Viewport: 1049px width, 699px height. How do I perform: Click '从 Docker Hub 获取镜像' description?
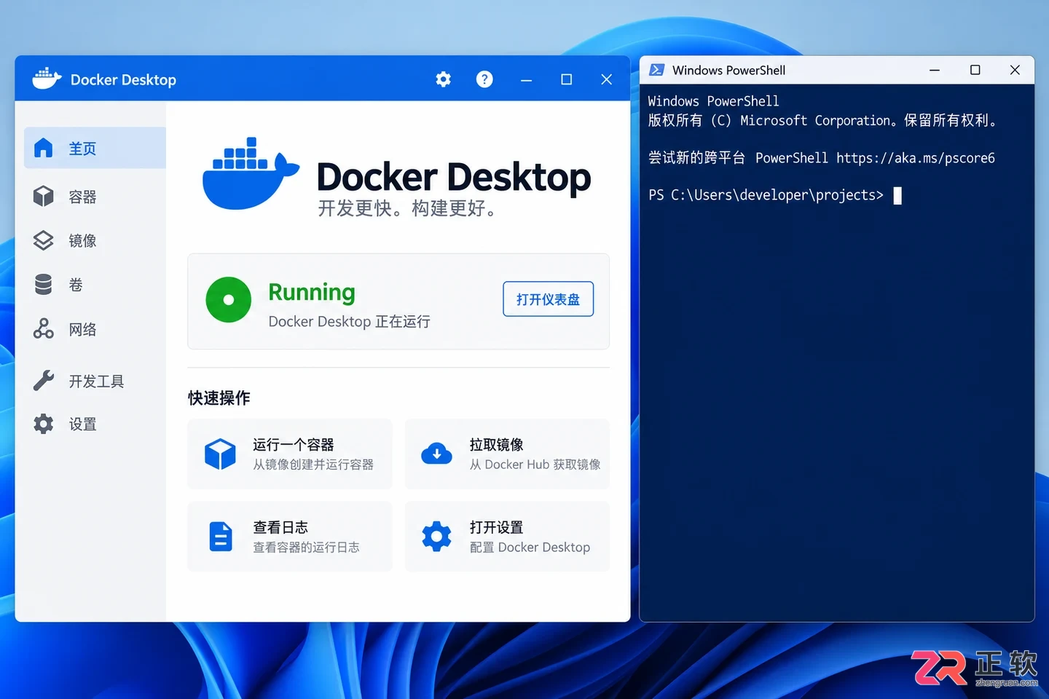[x=535, y=465]
